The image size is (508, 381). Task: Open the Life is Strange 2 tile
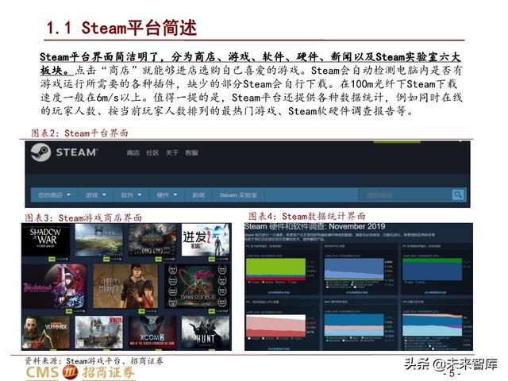[125, 287]
